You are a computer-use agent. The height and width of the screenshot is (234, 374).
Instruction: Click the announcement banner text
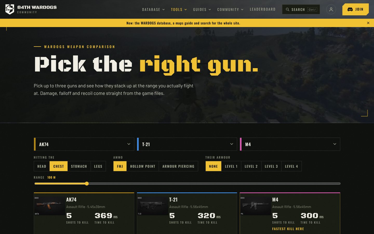coord(183,23)
